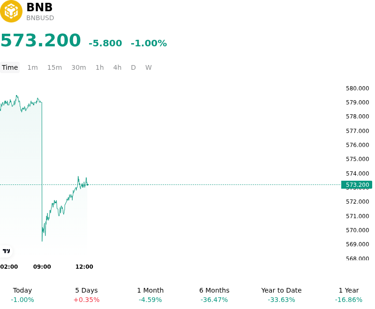Click the BNB title text
This screenshot has height=309, width=375.
39,7
